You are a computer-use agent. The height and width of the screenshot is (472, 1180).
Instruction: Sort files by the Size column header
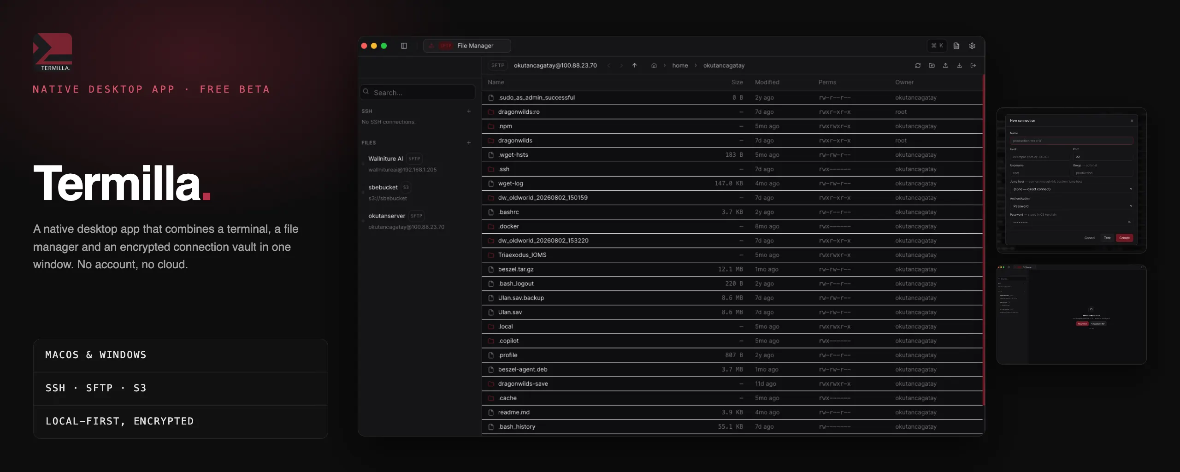coord(737,82)
